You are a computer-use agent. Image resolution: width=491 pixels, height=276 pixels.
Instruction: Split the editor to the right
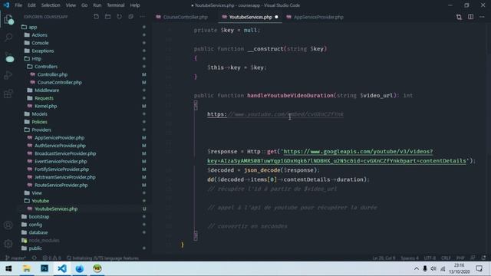pos(470,17)
